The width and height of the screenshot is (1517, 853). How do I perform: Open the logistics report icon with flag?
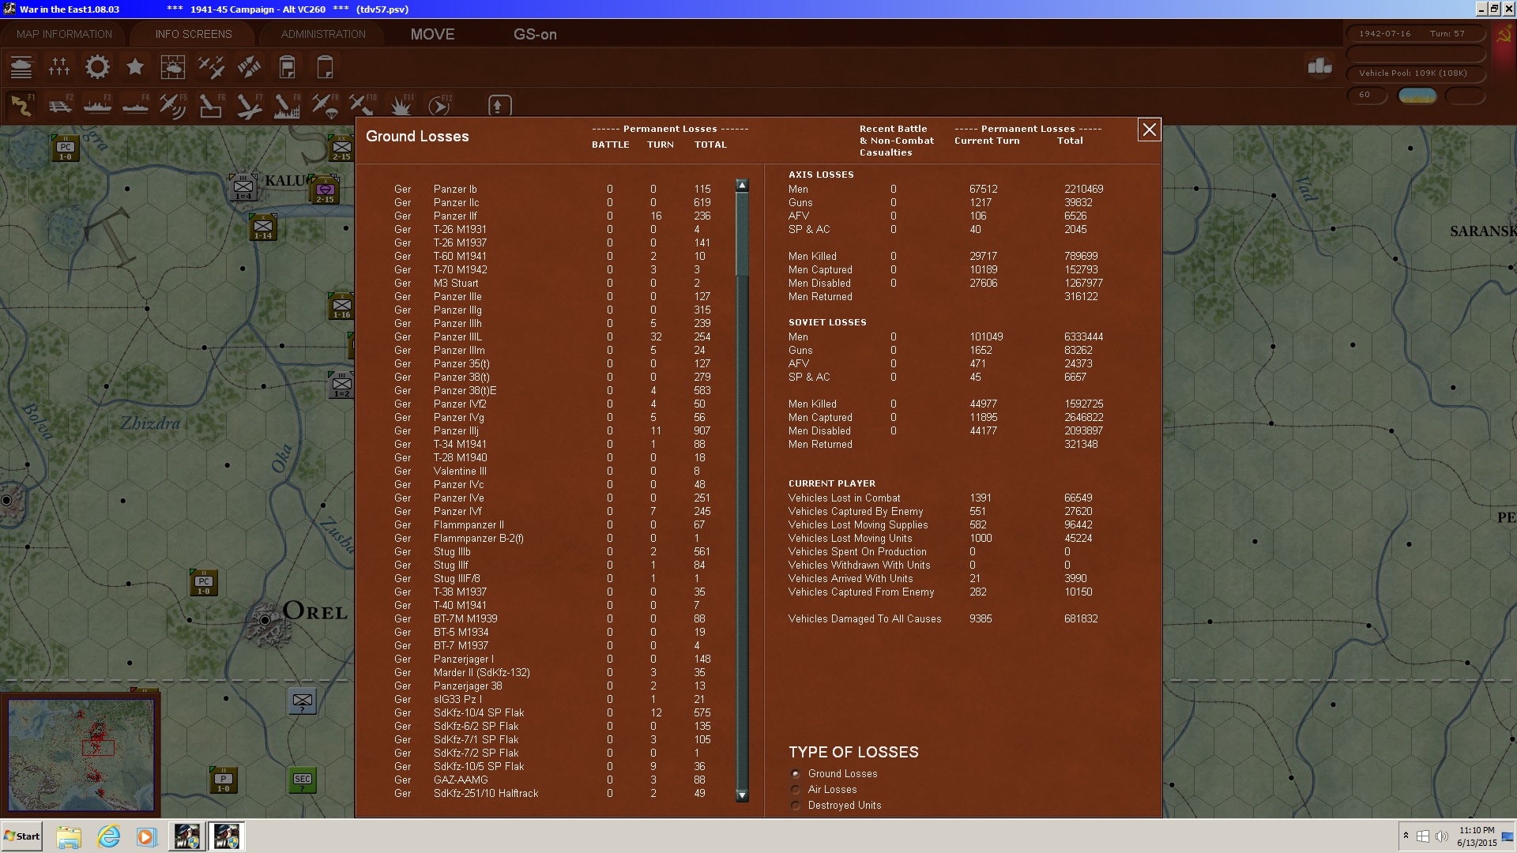point(287,67)
